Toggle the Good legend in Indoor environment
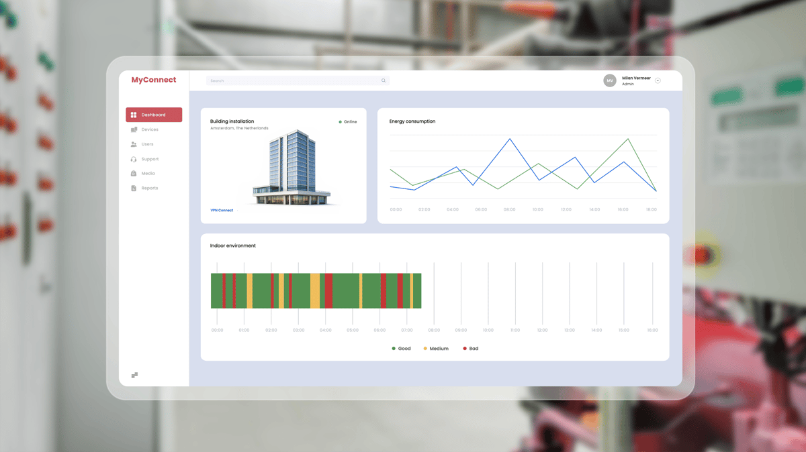Screen dimensions: 806x452 point(402,349)
